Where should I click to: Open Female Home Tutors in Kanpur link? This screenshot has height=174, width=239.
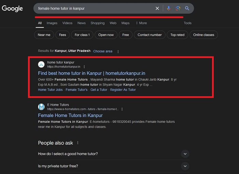(70, 115)
